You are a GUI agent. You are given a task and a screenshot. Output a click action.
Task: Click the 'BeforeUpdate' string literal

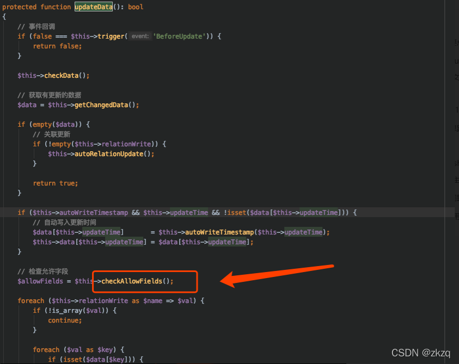[180, 36]
